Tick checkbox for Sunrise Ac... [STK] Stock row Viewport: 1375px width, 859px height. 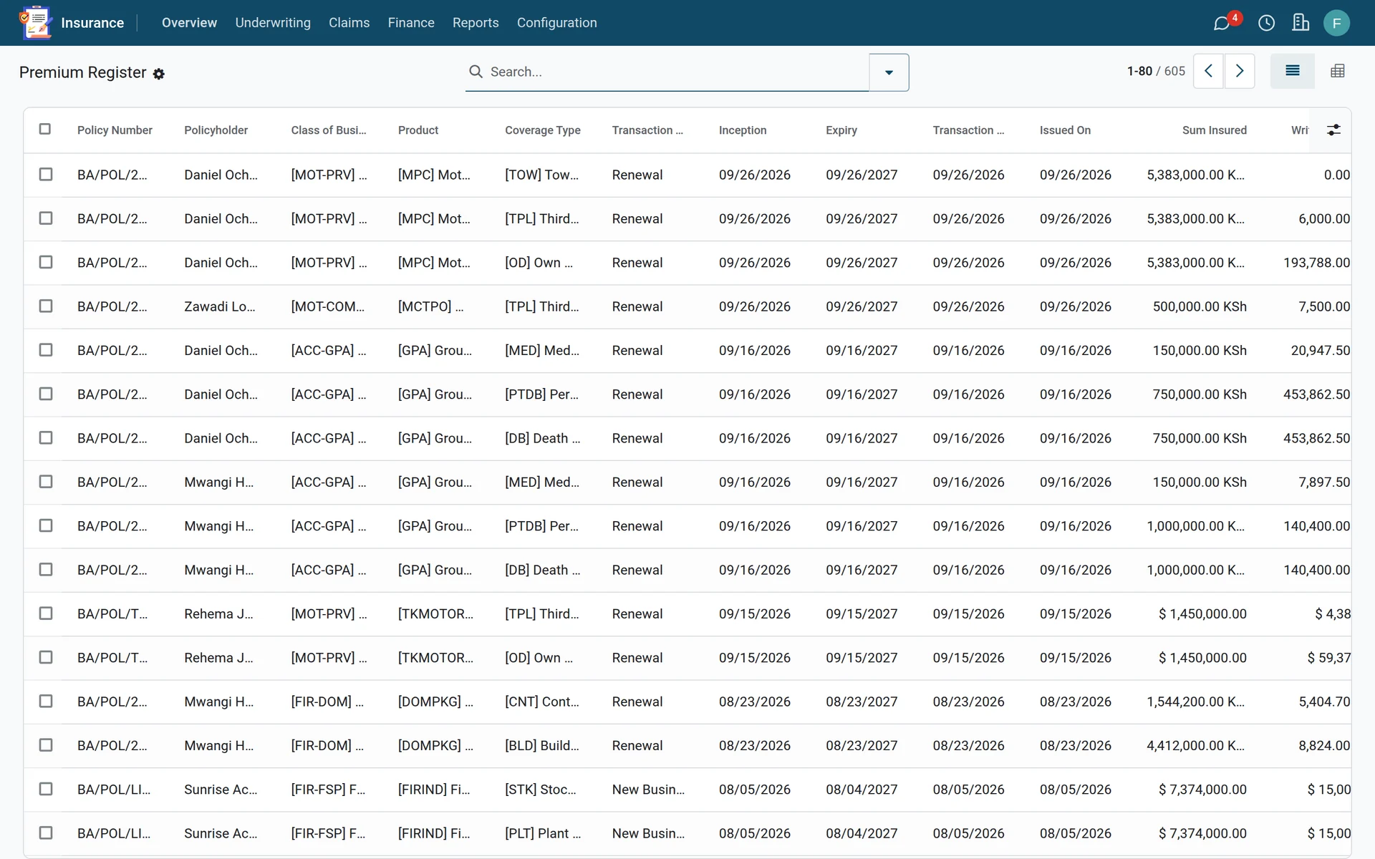(x=46, y=789)
